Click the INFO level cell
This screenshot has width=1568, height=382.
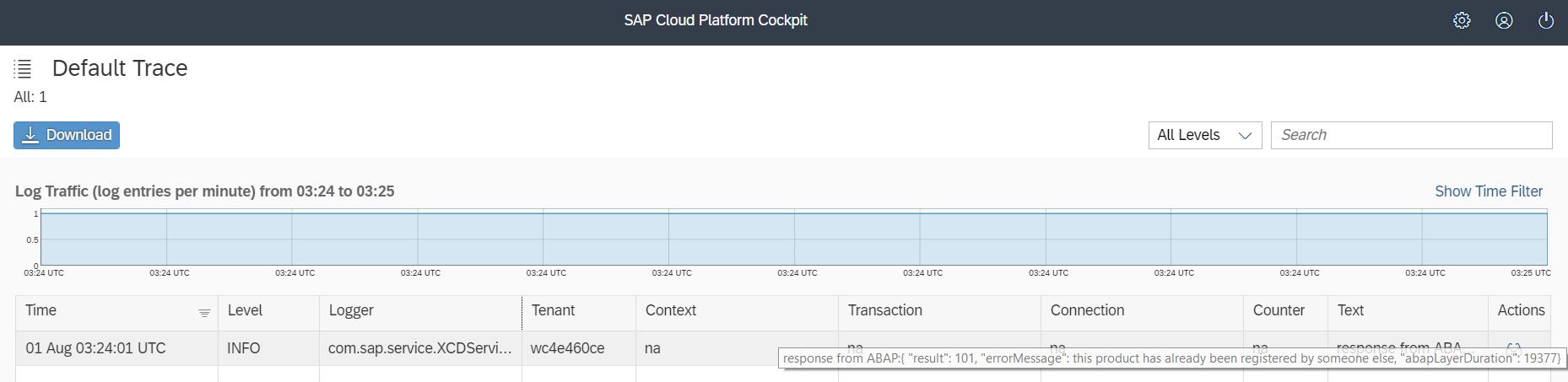point(268,348)
